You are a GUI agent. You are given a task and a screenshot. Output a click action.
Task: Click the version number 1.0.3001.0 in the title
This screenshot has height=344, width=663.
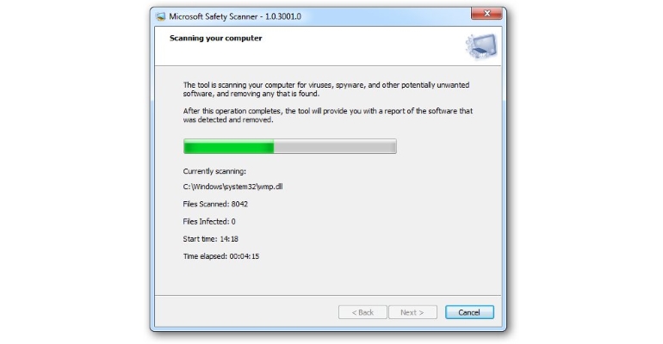pos(283,16)
